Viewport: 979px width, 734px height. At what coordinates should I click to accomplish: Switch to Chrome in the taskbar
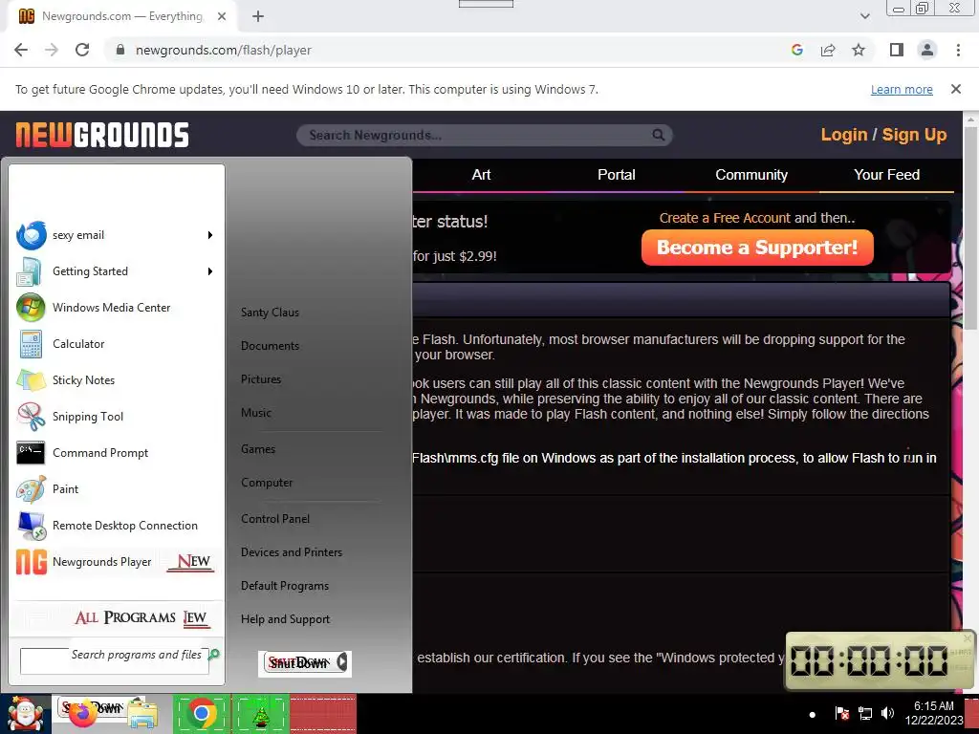[x=202, y=713]
